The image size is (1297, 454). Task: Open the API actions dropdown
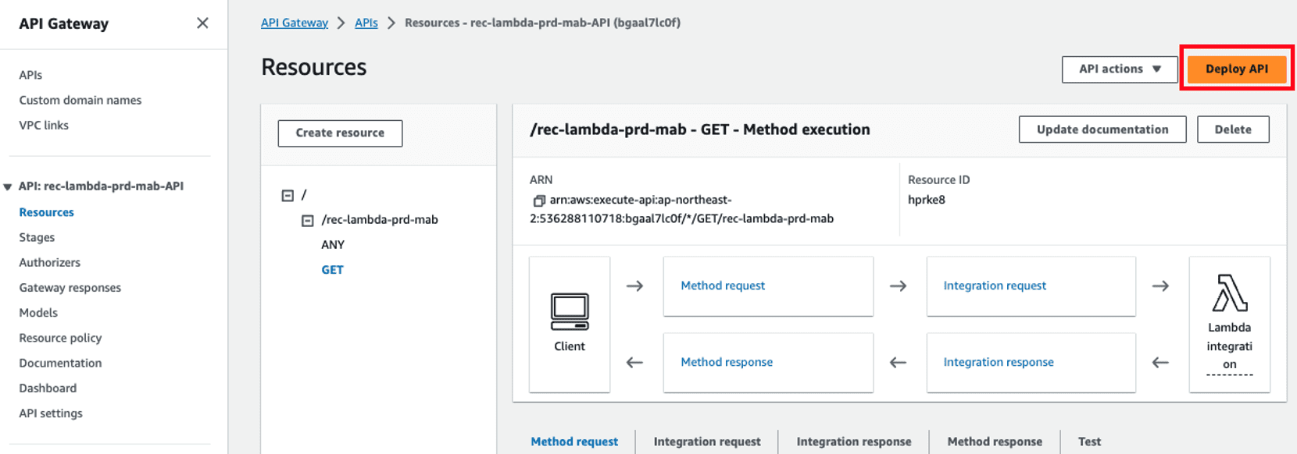tap(1119, 69)
